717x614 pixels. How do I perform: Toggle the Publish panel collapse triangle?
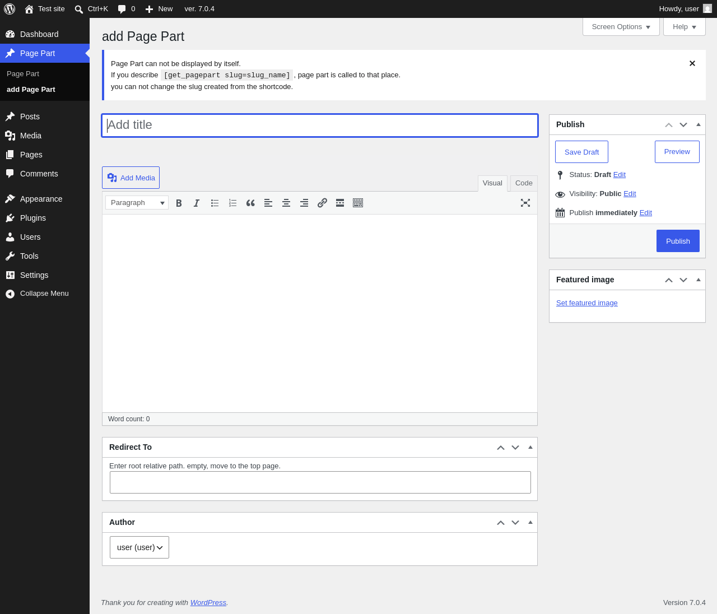[x=699, y=124]
